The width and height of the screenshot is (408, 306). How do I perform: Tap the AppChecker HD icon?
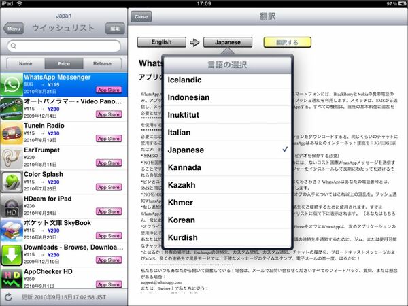pyautogui.click(x=12, y=279)
